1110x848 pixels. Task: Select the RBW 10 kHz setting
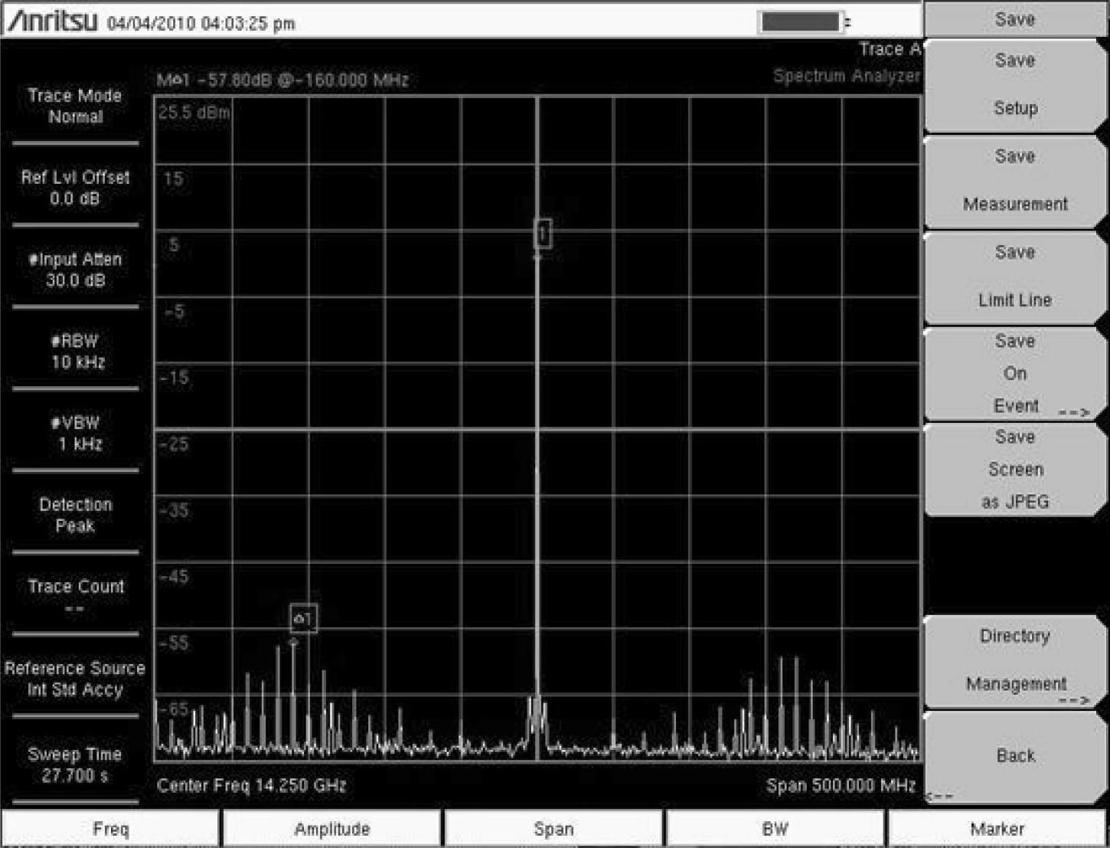[75, 352]
